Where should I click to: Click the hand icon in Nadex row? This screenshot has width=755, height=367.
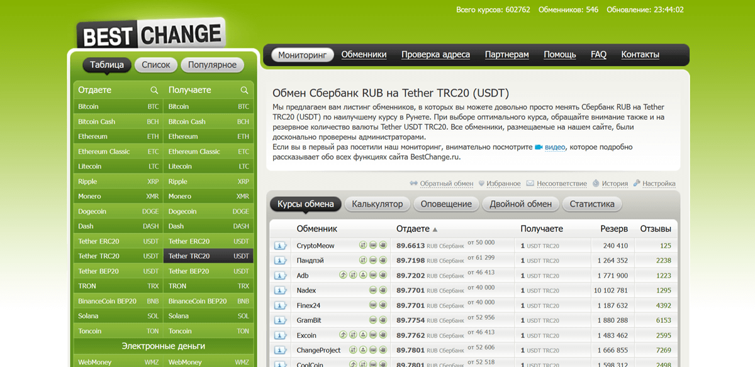click(x=383, y=290)
